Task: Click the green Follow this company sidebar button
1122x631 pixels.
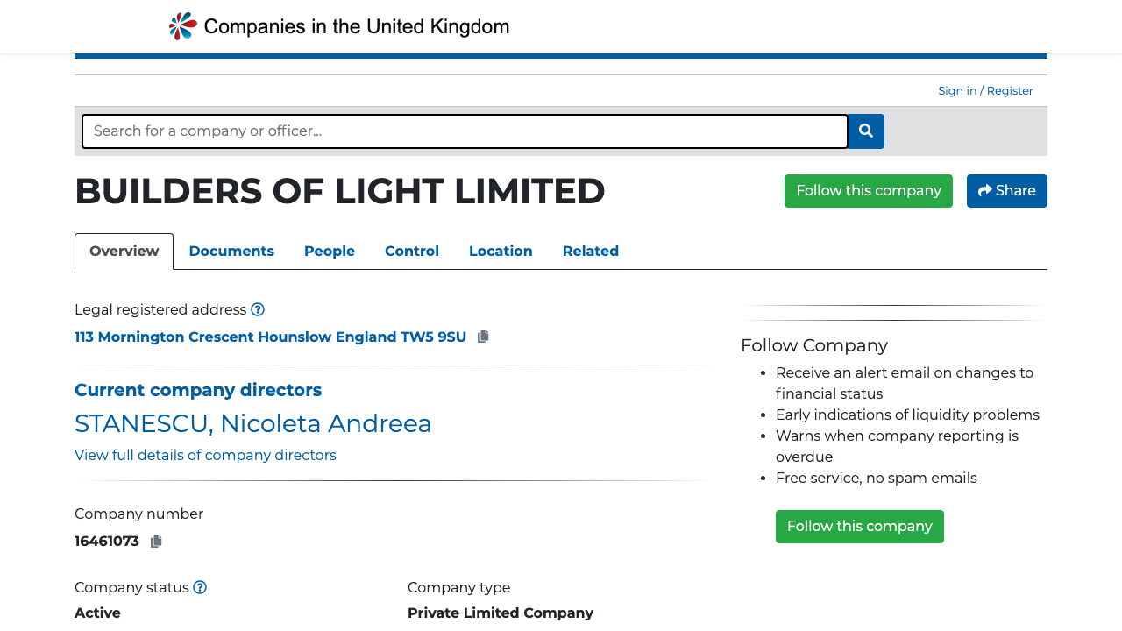Action: click(859, 526)
